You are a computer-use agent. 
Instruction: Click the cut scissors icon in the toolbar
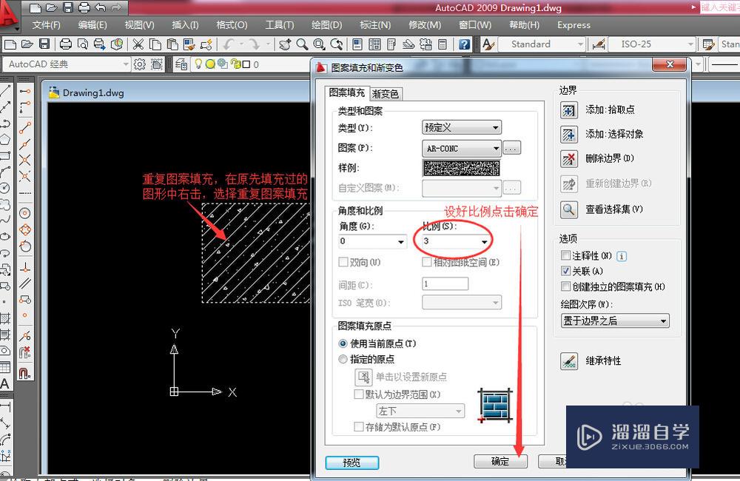(x=138, y=44)
